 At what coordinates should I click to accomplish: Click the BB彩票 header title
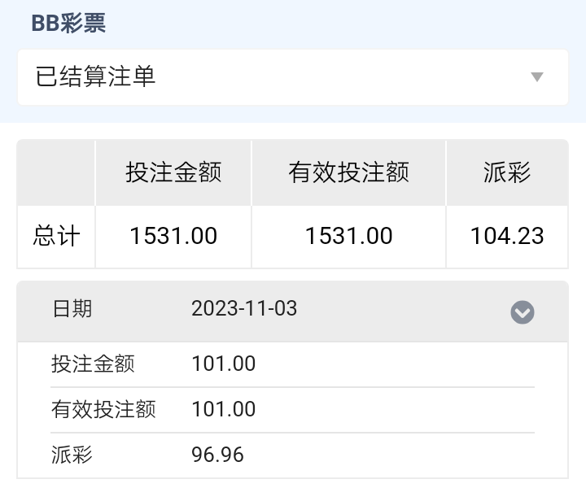[68, 23]
